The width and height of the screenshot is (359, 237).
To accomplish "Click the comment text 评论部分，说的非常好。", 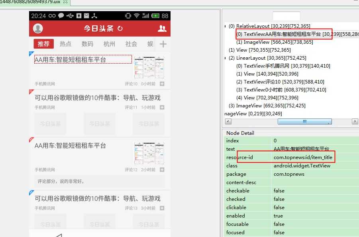I will point(61,181).
